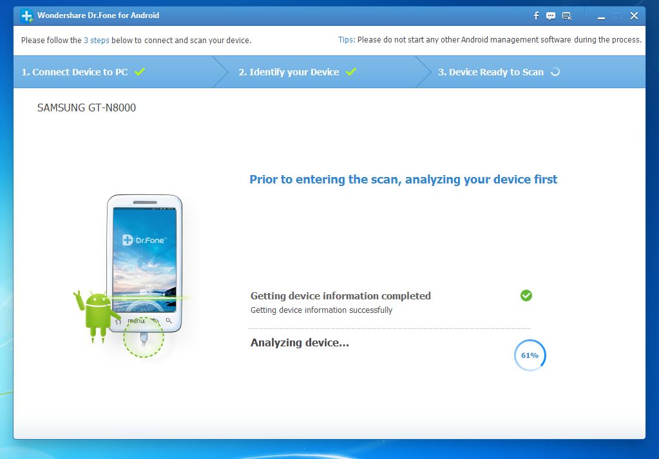659x459 pixels.
Task: Click 'Getting device information completed' heading
Action: tap(340, 296)
